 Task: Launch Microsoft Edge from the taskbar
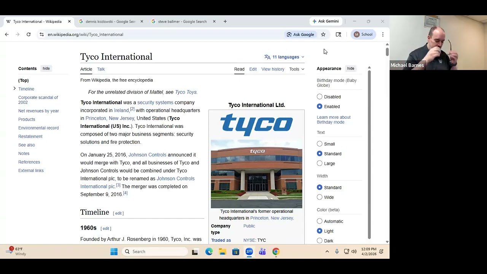(x=209, y=252)
